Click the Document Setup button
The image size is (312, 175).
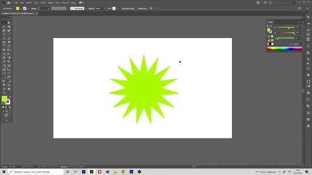128,8
